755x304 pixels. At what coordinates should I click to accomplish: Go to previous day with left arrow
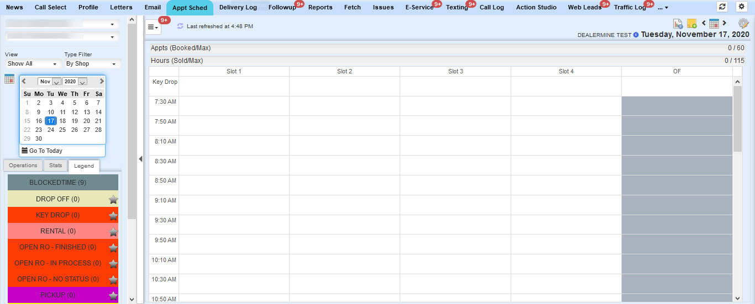704,23
